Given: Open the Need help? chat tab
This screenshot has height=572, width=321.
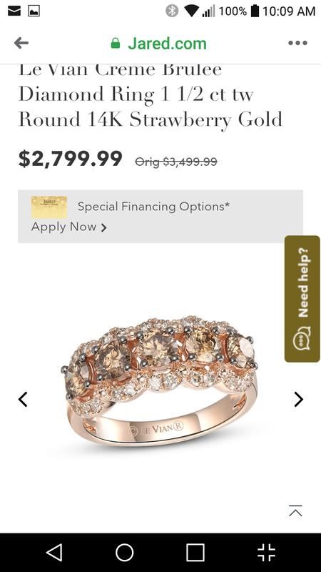Looking at the screenshot, I should tap(302, 299).
